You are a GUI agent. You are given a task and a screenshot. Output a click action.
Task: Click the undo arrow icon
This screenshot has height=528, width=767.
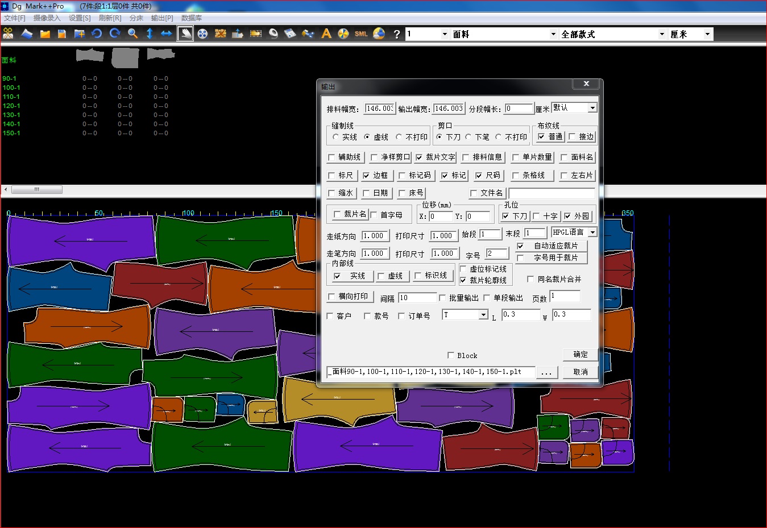97,34
